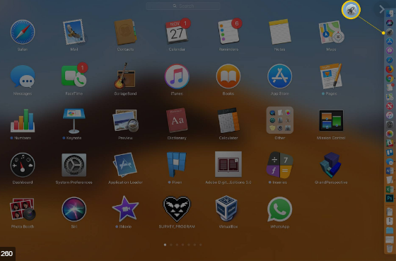Viewport: 396px width, 261px height.
Task: Launch Mission Control app
Action: (331, 120)
